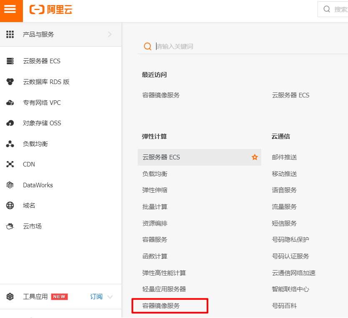Open 云服务器 ECS under 弹性计算
The height and width of the screenshot is (318, 348).
(199, 157)
